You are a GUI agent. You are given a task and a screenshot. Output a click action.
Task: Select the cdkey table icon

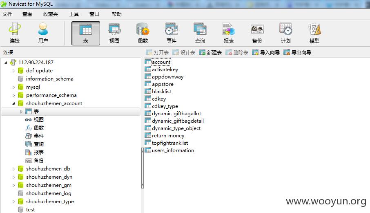(148, 99)
